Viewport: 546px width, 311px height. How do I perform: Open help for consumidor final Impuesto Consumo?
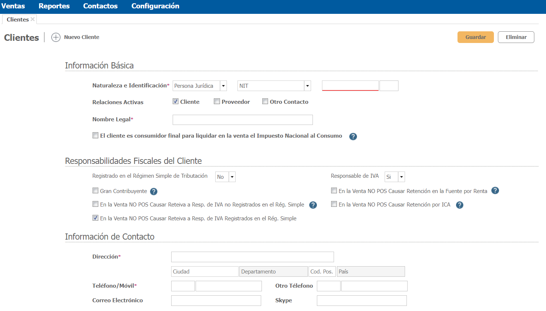click(x=353, y=137)
